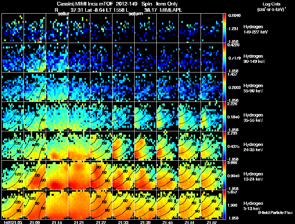Screen dimensions: 295x224
Task: Click the 'Lat -8.64' header value
Action: [95, 10]
